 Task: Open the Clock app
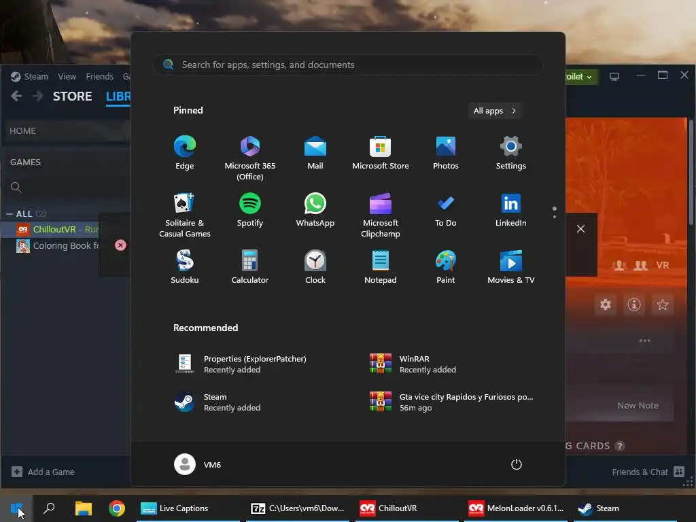point(315,267)
